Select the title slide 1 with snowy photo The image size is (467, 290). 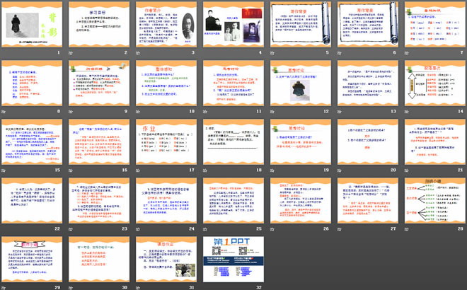point(33,28)
